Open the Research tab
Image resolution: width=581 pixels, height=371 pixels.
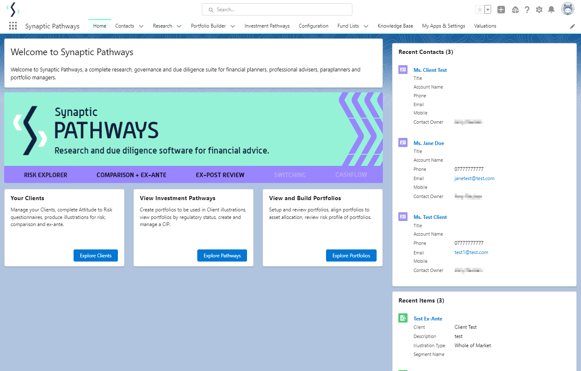point(162,26)
